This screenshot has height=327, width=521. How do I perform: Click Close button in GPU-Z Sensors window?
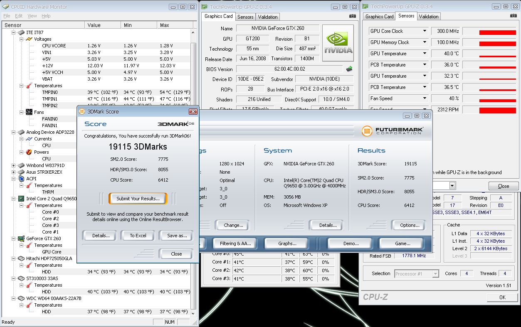pyautogui.click(x=503, y=186)
